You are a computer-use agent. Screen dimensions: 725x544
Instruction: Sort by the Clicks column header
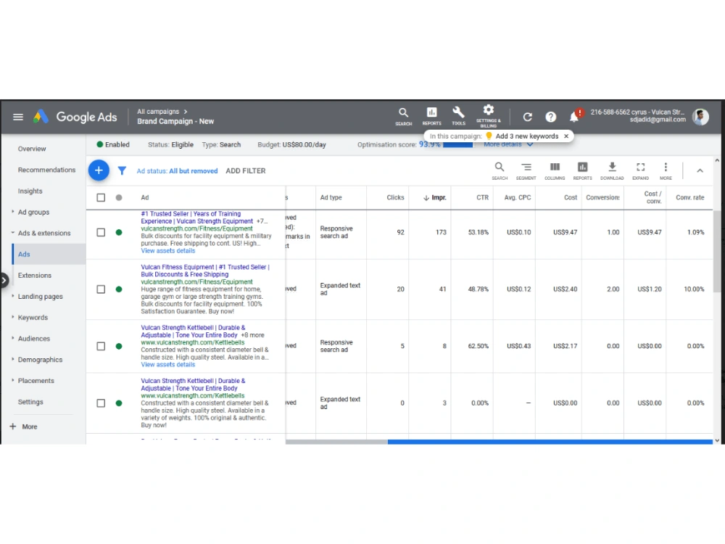[x=395, y=197]
